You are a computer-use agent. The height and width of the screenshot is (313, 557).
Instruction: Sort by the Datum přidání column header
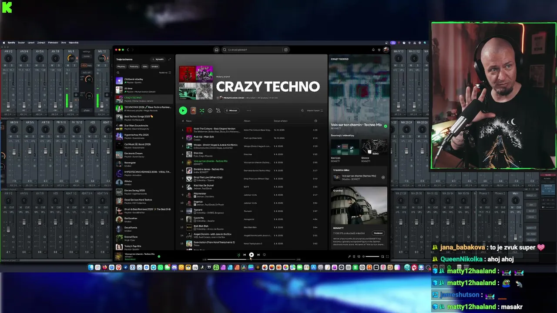point(280,121)
